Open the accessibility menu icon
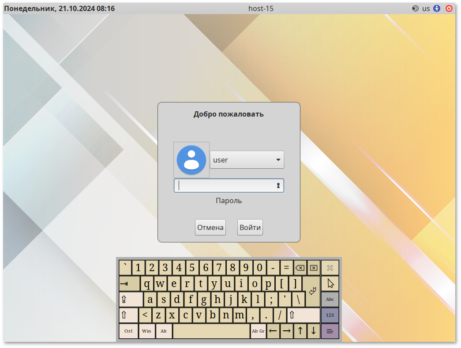The width and height of the screenshot is (461, 348). (437, 8)
